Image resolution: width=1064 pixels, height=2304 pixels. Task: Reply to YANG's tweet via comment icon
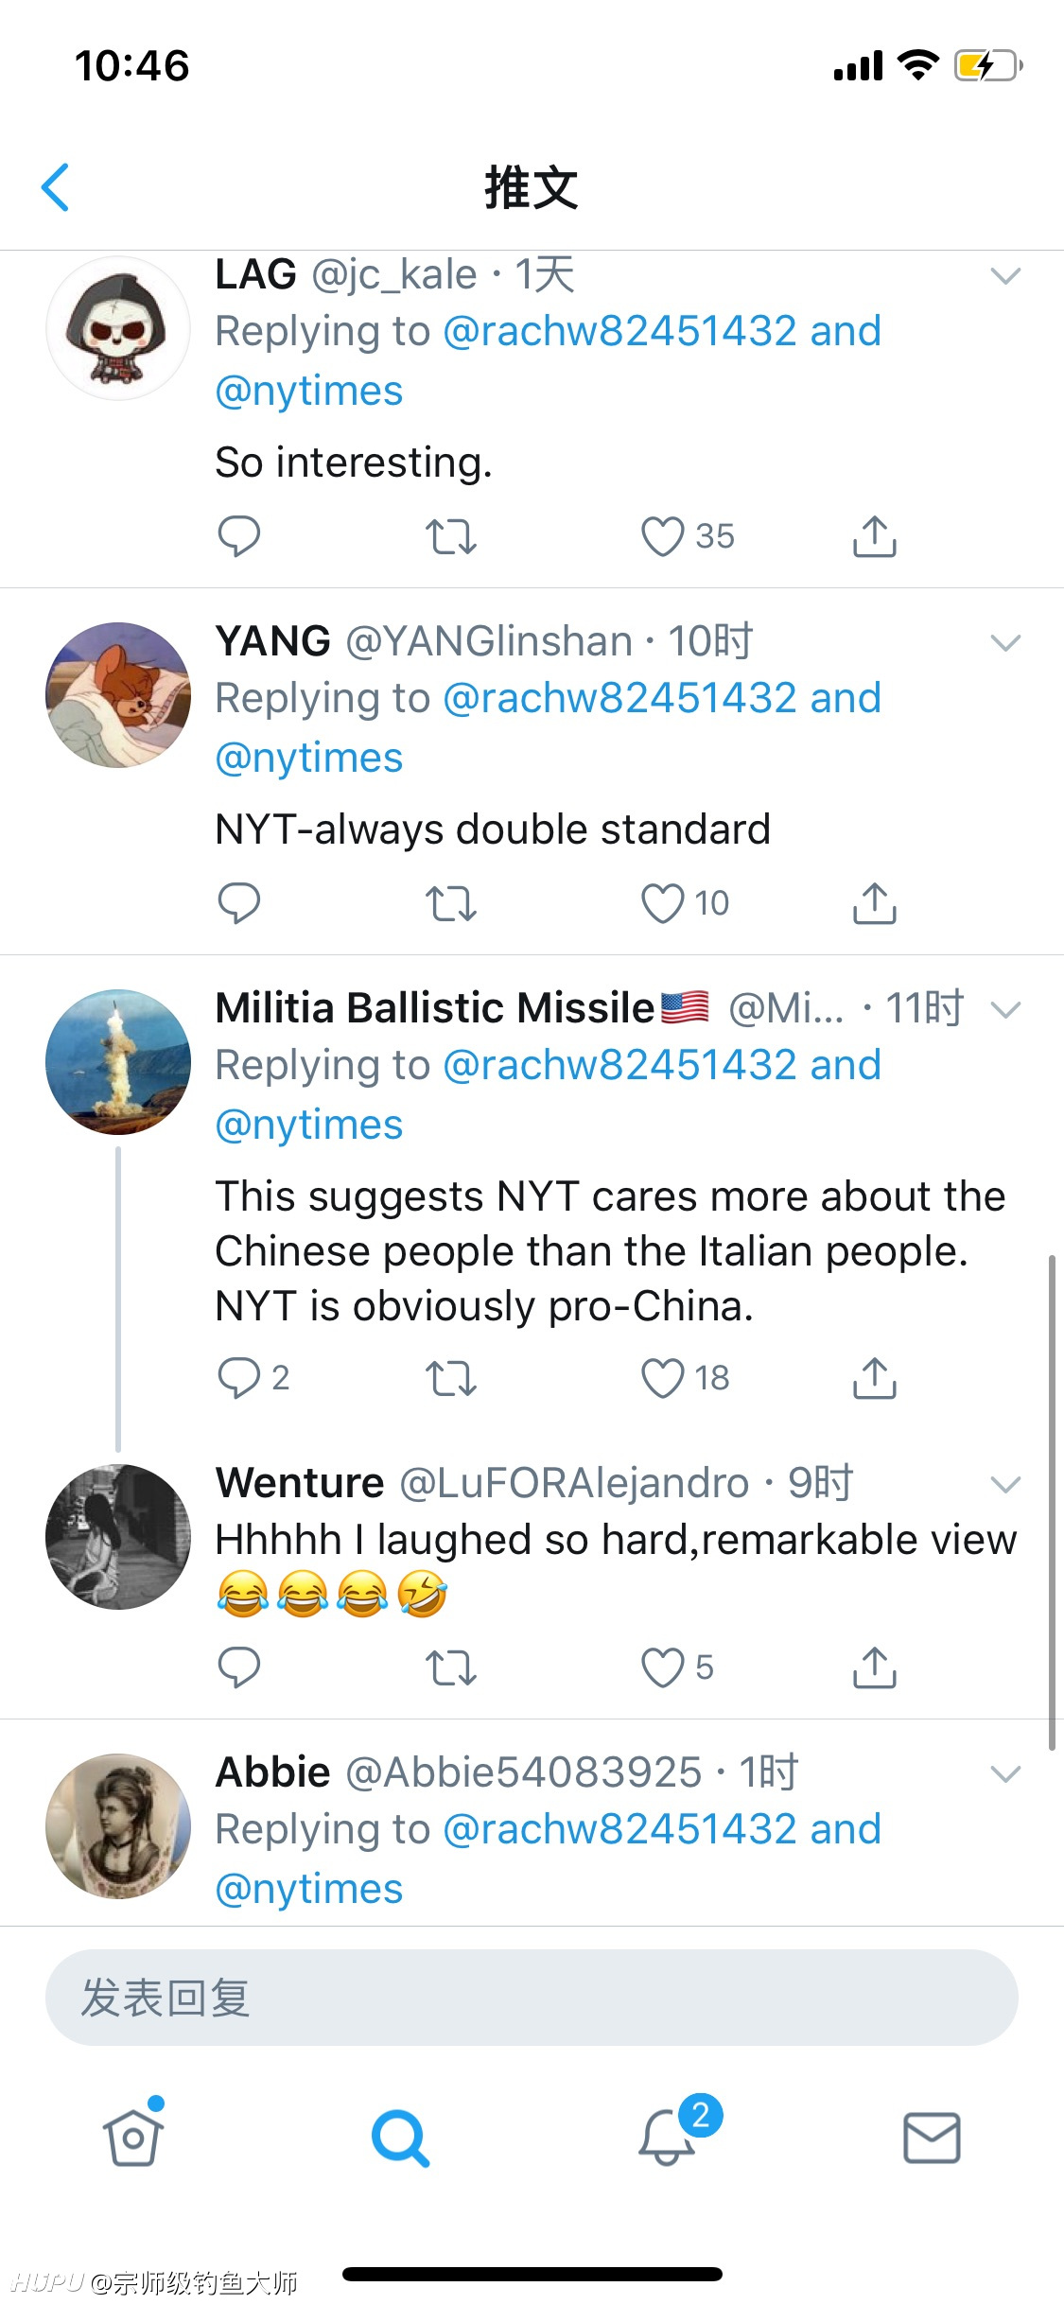coord(238,903)
